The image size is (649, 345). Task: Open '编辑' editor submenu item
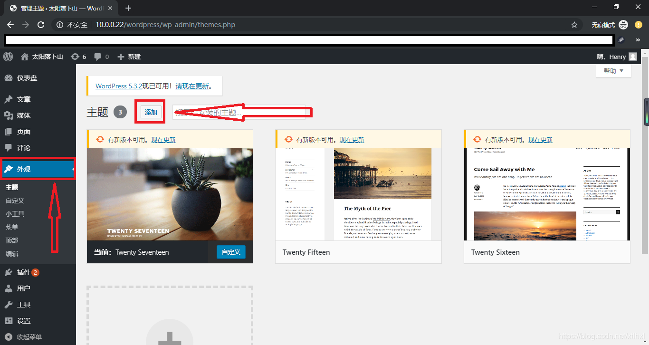pyautogui.click(x=12, y=254)
